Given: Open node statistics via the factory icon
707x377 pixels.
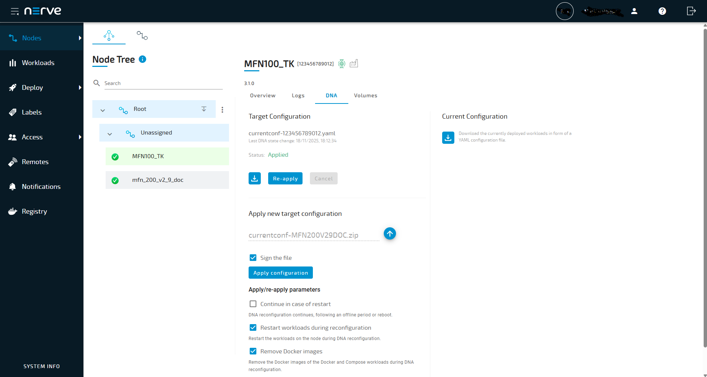Looking at the screenshot, I should (x=353, y=64).
